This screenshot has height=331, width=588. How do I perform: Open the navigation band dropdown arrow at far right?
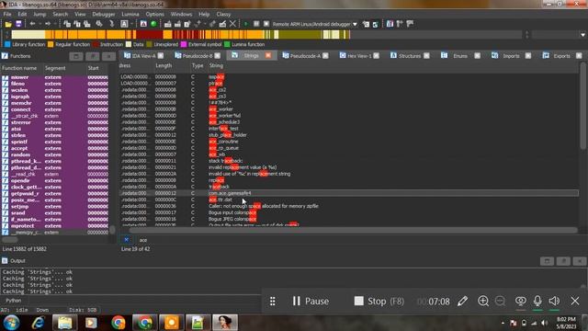click(582, 35)
